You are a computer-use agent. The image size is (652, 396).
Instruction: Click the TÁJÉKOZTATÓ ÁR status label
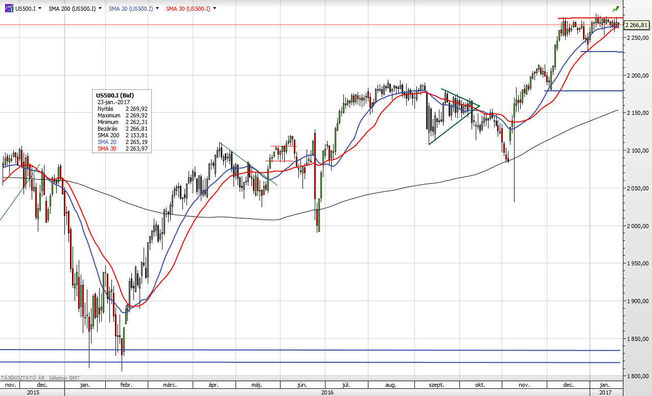(22, 378)
